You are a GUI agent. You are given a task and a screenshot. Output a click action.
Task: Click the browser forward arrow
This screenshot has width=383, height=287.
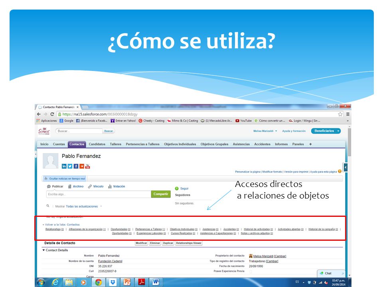pos(45,114)
